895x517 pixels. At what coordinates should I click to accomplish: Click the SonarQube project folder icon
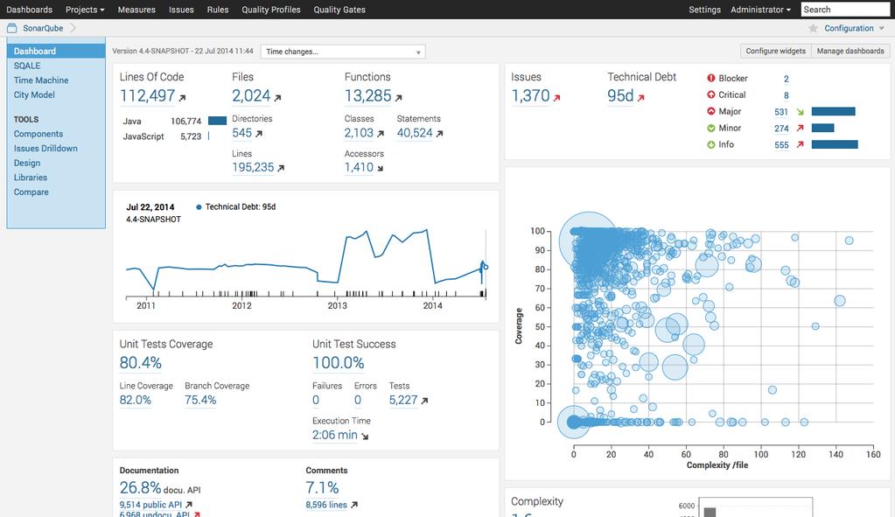(x=11, y=28)
